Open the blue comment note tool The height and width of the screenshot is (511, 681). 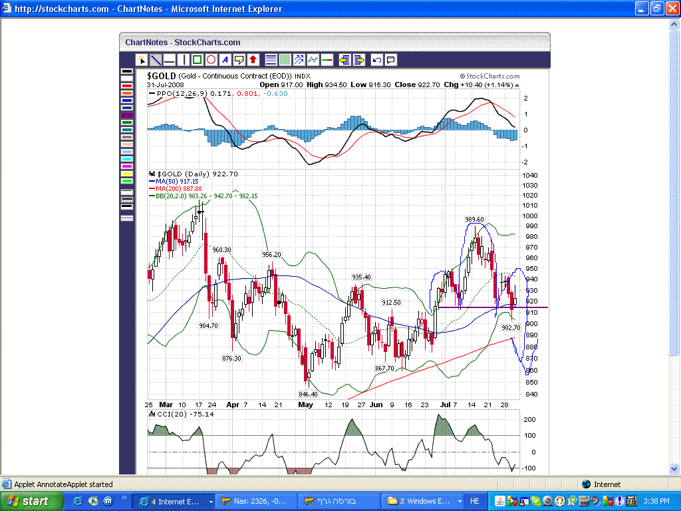pos(391,60)
